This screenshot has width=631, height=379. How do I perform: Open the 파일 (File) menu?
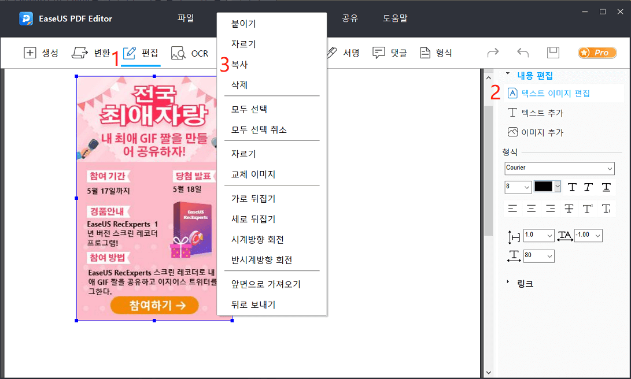coord(186,18)
